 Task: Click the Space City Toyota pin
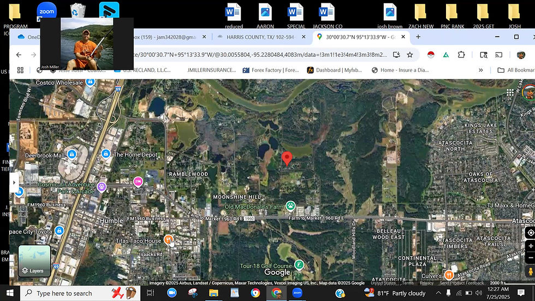(x=60, y=231)
